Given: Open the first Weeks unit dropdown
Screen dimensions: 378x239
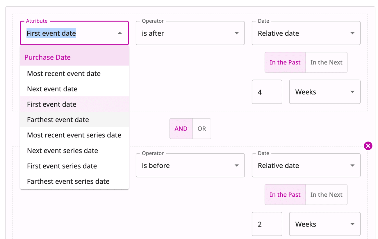Looking at the screenshot, I should [324, 92].
